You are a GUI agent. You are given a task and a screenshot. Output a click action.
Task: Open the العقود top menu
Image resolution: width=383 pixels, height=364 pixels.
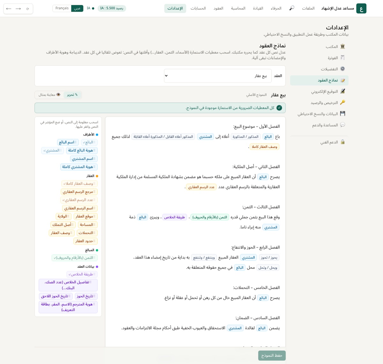(218, 8)
